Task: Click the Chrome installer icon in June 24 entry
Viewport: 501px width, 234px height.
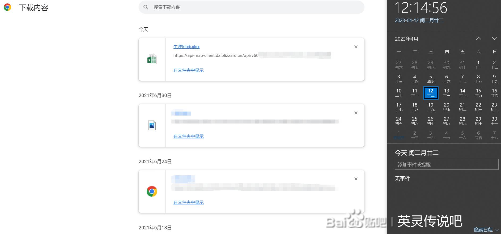Action: coord(152,191)
